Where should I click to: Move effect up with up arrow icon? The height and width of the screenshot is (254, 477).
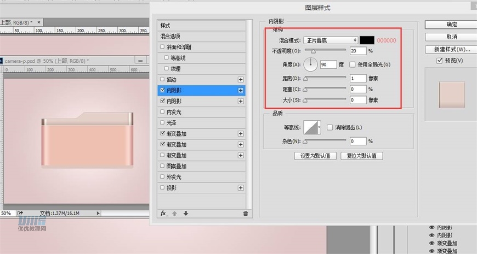(174, 214)
